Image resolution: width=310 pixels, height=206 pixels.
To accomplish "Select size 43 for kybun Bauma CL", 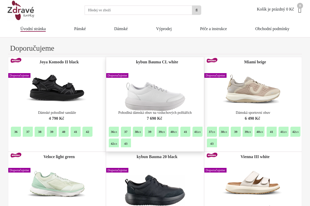I will pos(126,143).
